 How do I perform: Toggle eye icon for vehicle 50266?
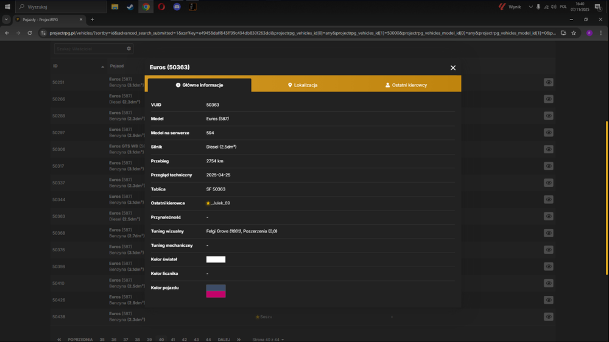click(x=549, y=99)
